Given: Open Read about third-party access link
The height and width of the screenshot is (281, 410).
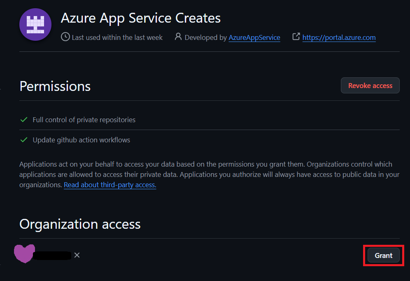Looking at the screenshot, I should [x=110, y=185].
